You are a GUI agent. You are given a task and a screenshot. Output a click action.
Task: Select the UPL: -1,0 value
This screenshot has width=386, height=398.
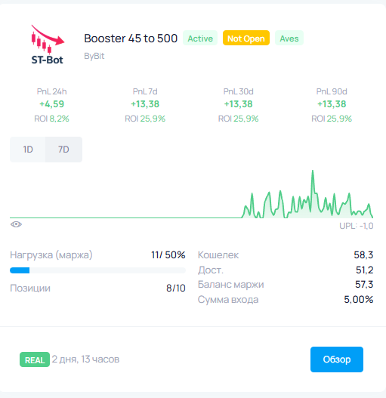[x=357, y=226]
